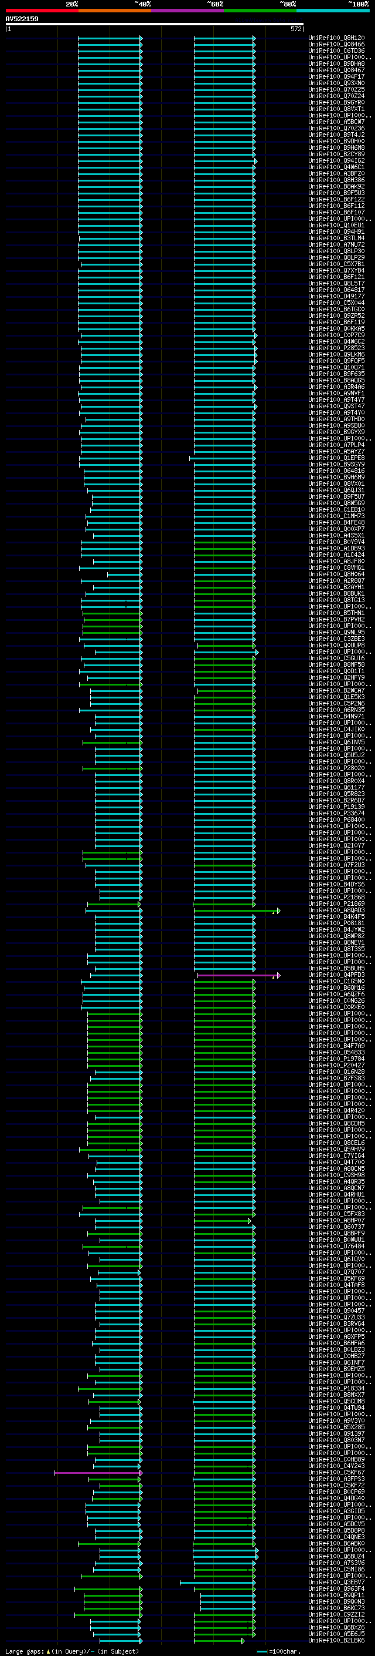Image resolution: width=375 pixels, height=1656 pixels.
Task: Select the UniRef100_B9T4J2 label
Action: (336, 135)
